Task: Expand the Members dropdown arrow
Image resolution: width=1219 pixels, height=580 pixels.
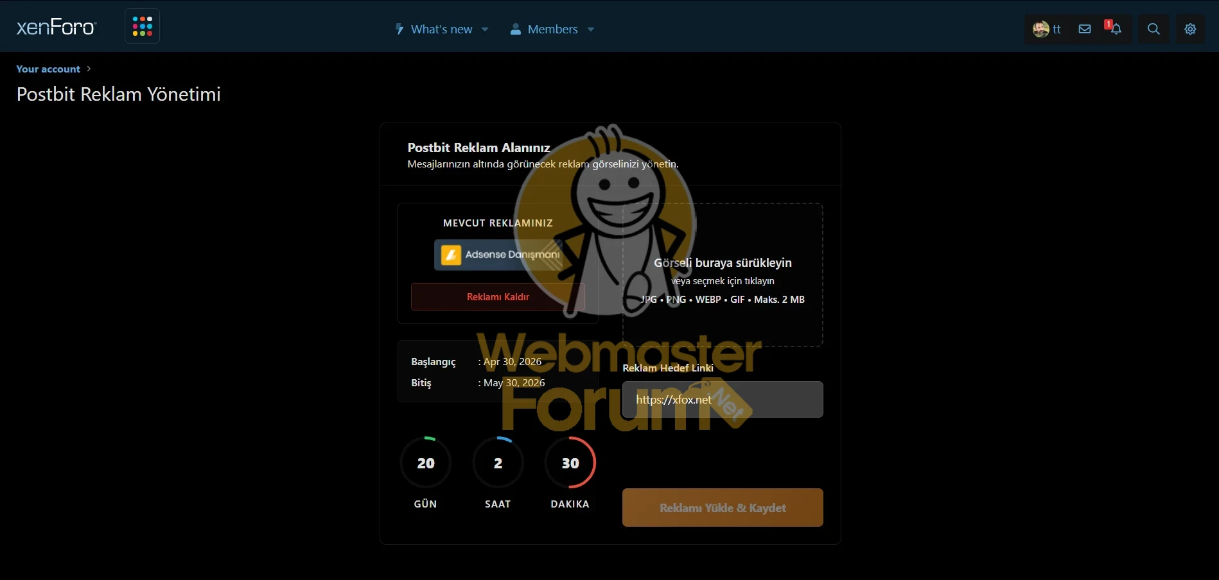Action: [x=591, y=30]
